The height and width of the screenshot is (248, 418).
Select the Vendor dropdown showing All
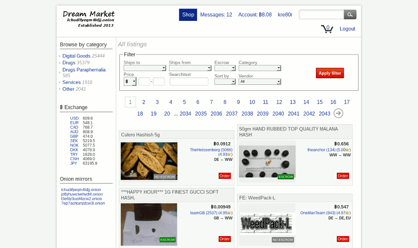(x=260, y=81)
